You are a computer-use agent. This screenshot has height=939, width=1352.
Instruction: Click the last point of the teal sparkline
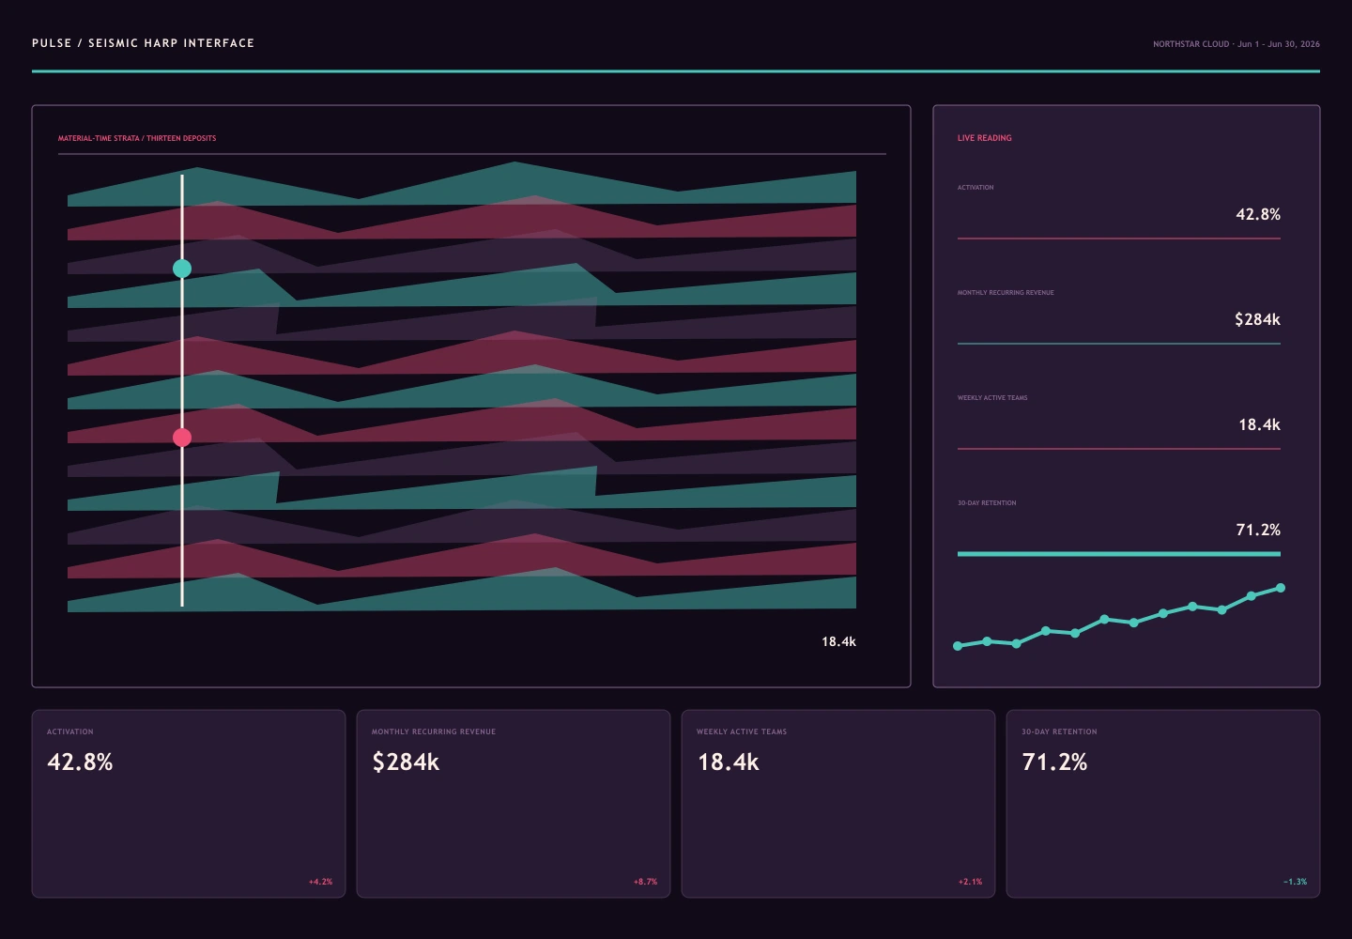[x=1281, y=588]
